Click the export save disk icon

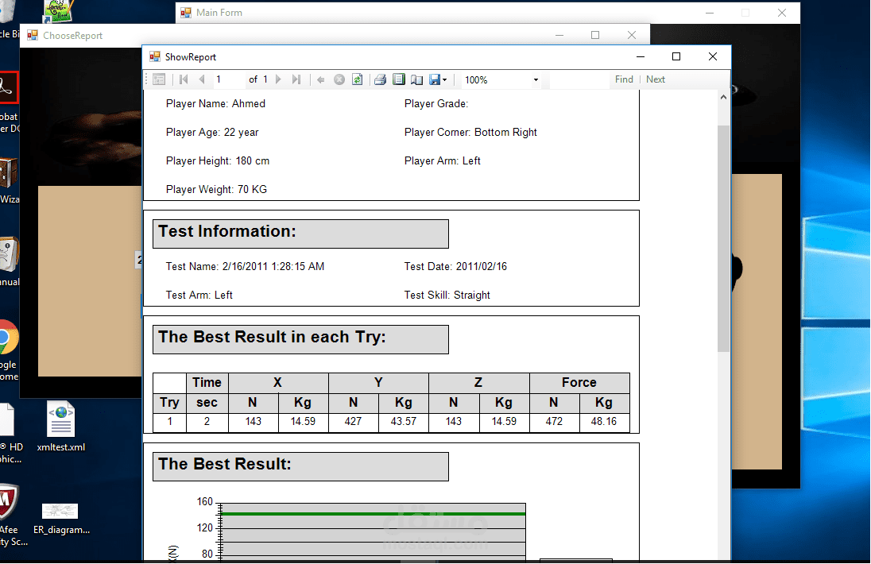(x=435, y=79)
